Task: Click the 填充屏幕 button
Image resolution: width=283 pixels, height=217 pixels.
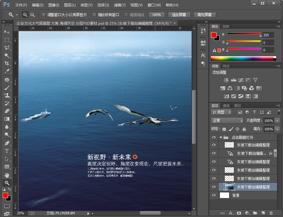Action: coord(205,15)
